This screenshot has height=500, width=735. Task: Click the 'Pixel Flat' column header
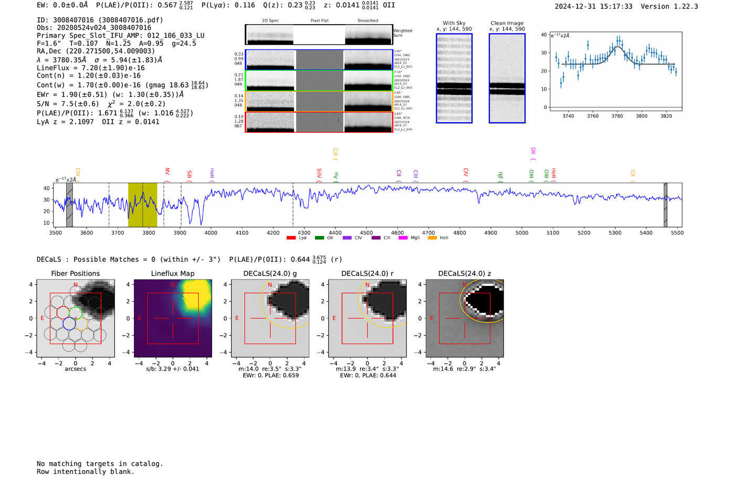tap(319, 21)
